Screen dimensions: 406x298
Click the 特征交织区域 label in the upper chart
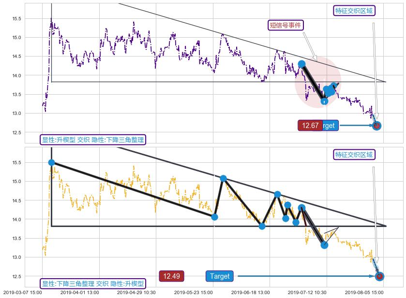pos(354,11)
